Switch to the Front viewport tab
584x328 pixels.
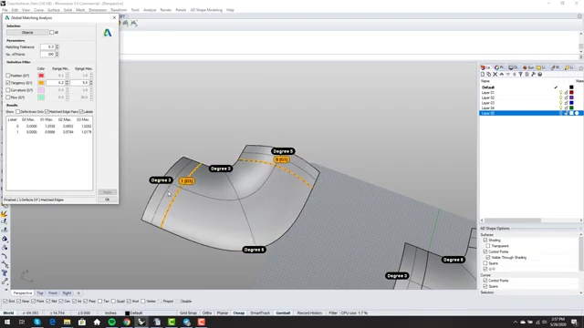click(53, 293)
